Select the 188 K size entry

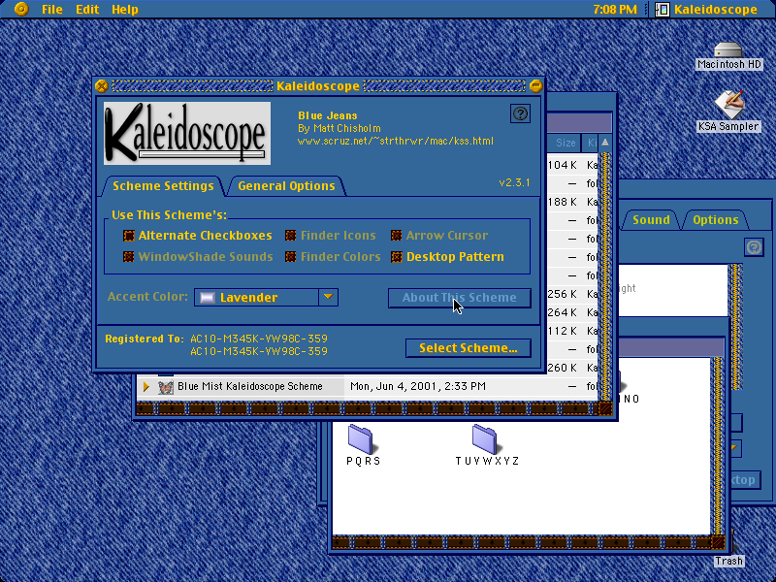point(563,202)
